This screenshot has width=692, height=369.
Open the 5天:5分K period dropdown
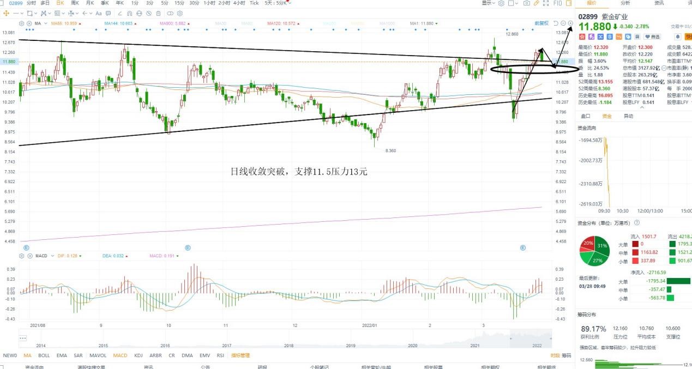tap(278, 3)
